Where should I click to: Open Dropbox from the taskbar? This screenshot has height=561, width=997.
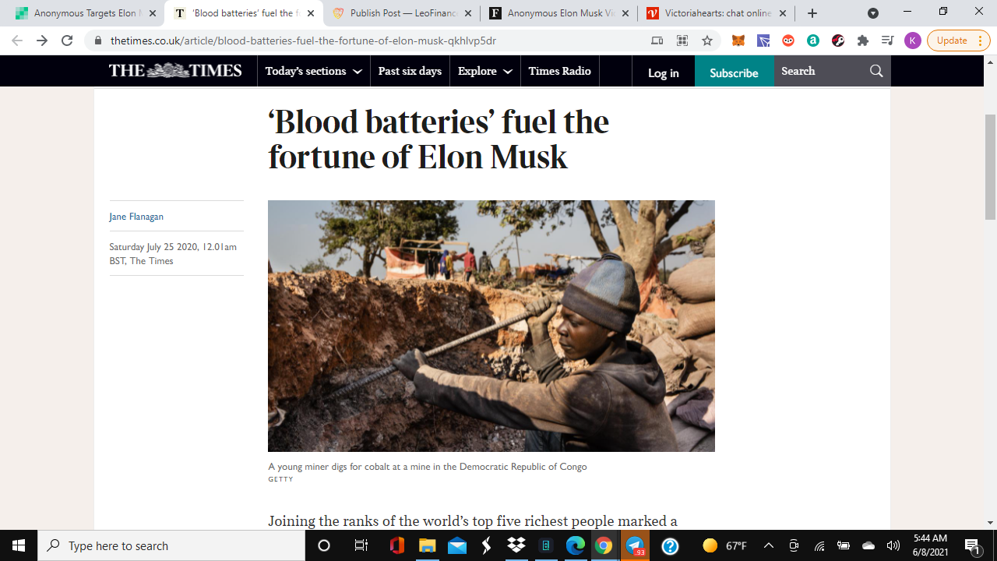516,545
